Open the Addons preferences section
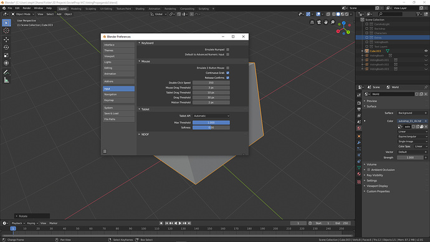Viewport: 430px width, 242px height. (x=118, y=82)
